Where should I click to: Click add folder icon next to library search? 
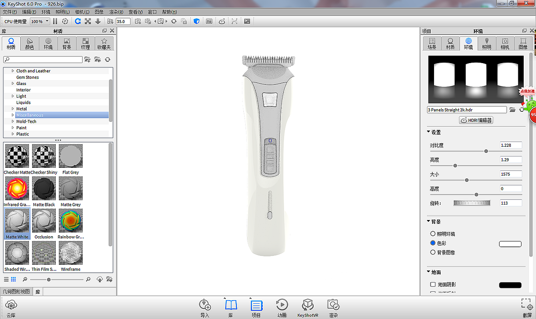[x=87, y=60]
